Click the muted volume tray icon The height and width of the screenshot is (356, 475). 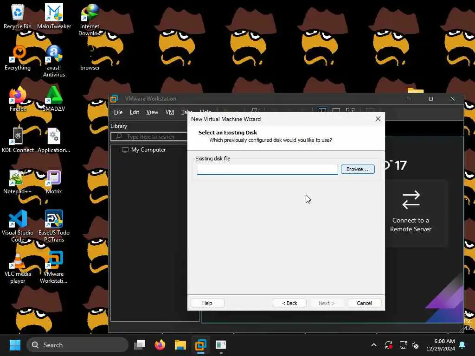[415, 345]
